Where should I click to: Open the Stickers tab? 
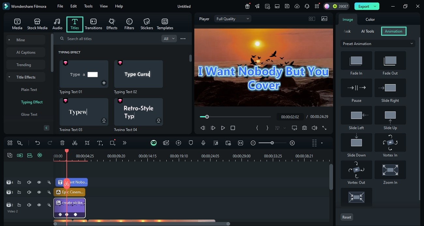(x=147, y=24)
